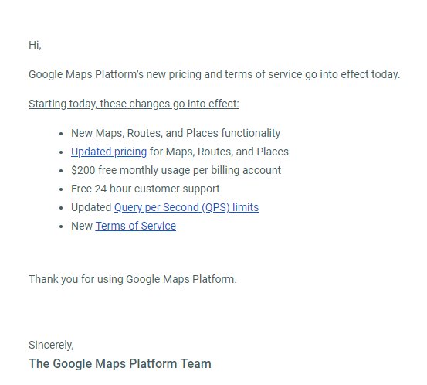Click the bullet dot before $200 free monthly usage

coord(61,171)
